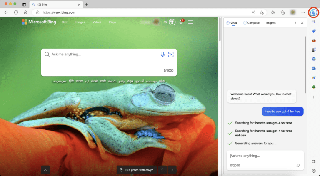Image resolution: width=320 pixels, height=176 pixels.
Task: Switch to the Insights tab
Action: [x=270, y=23]
